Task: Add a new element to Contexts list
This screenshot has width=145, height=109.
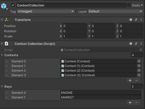Action: [x=130, y=80]
